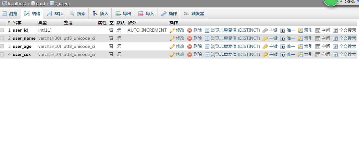Go to the 搜索 (Search) tab
Viewport: 359px width, 151px height.
pyautogui.click(x=77, y=14)
